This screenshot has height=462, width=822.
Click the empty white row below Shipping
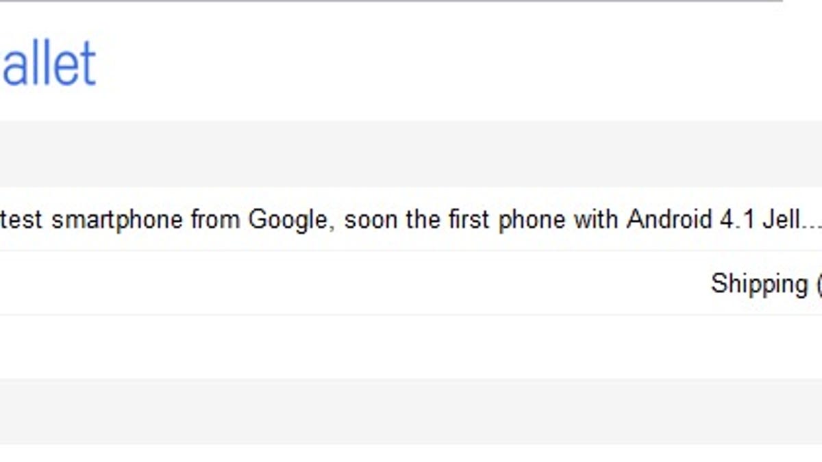point(411,346)
